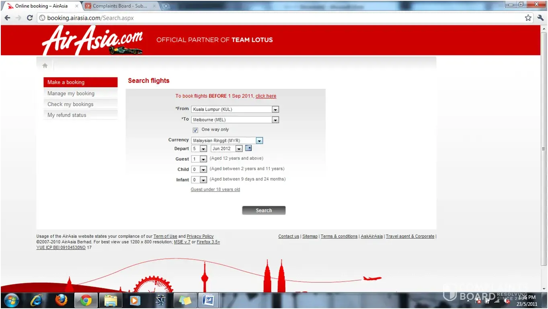Click the AirAsia.com logo
548x309 pixels.
tap(92, 40)
